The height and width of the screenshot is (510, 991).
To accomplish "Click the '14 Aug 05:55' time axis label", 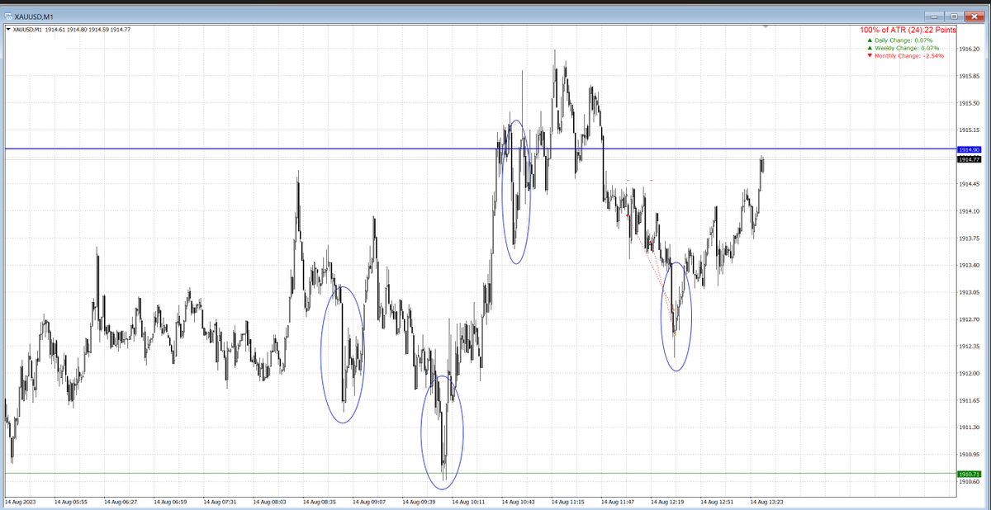I will 71,501.
